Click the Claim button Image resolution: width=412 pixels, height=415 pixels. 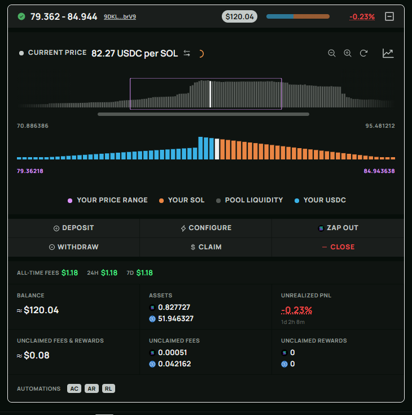coord(205,247)
